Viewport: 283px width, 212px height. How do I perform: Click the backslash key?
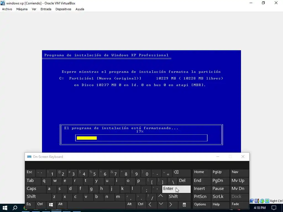point(172,181)
